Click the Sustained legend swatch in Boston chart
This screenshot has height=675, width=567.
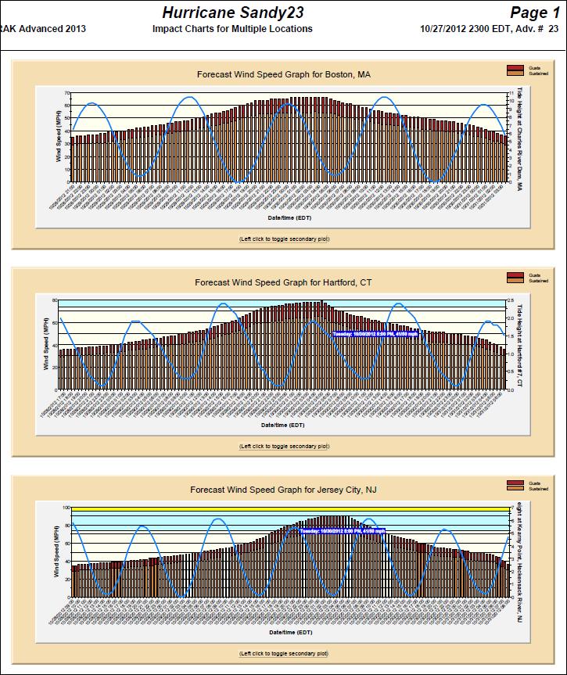pos(515,74)
